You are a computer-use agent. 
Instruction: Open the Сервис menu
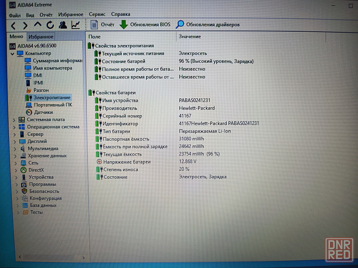click(97, 14)
